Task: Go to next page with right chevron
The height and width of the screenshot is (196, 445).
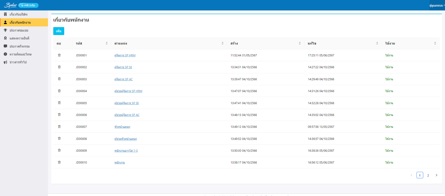Action: tap(436, 175)
